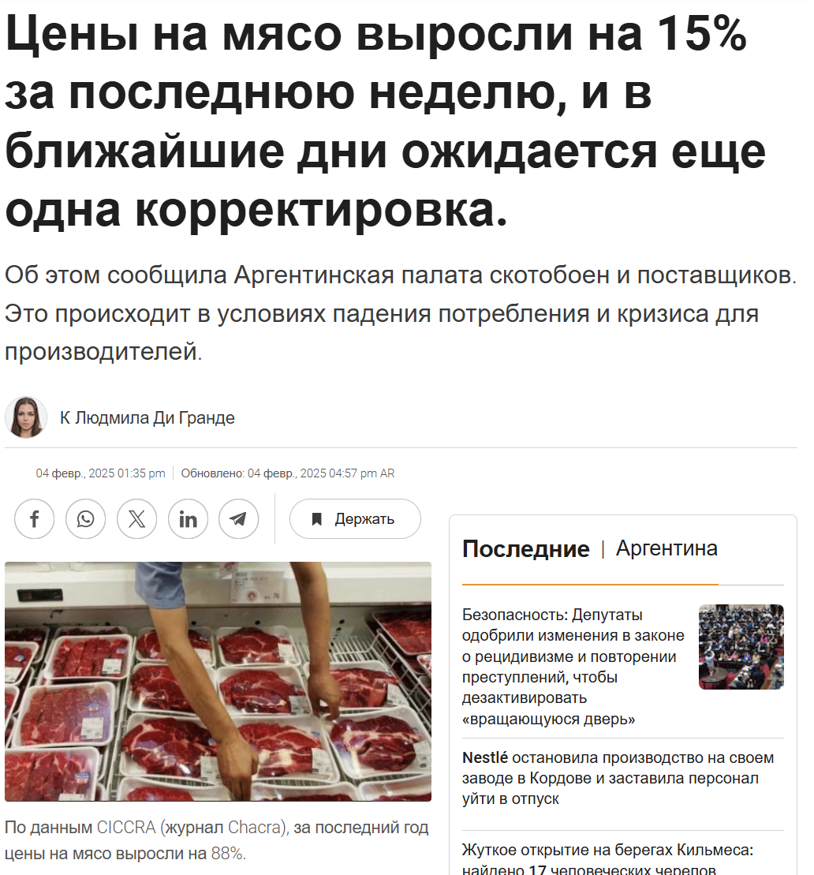Share article on LinkedIn
Screen dimensions: 814x875
(x=188, y=519)
